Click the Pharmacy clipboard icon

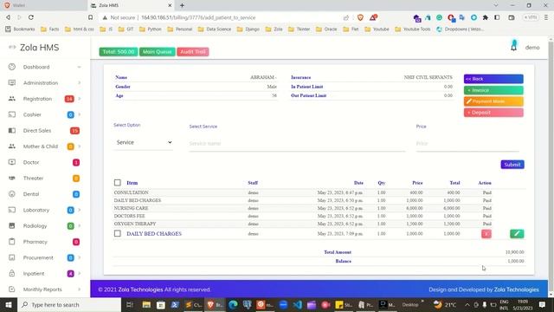[x=12, y=242]
